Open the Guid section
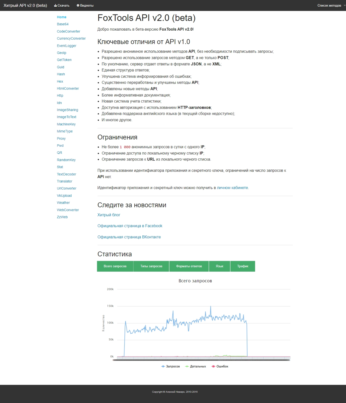This screenshot has height=403, width=346. [x=60, y=67]
